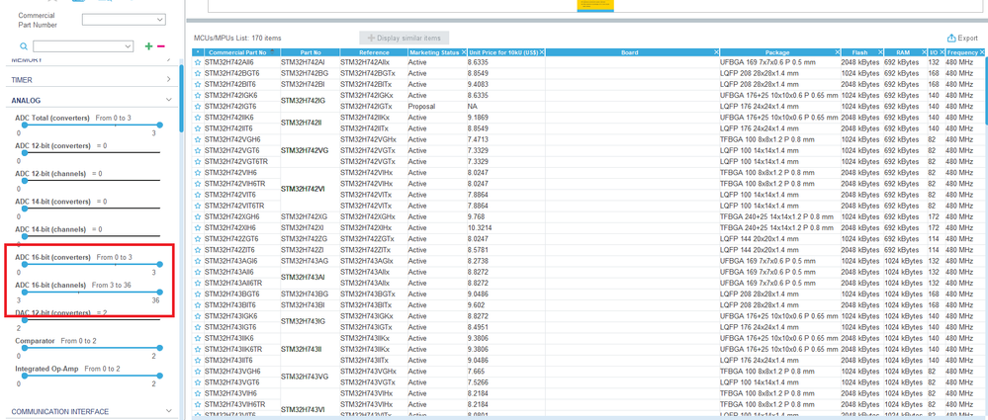The image size is (988, 420).
Task: Close the RAM column
Action: [923, 52]
